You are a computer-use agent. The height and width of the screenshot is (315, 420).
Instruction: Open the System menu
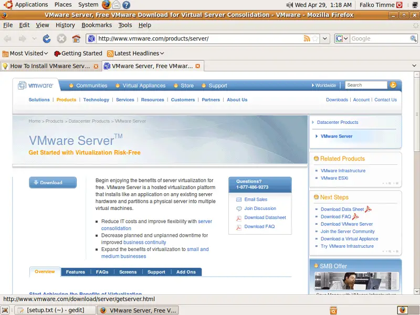(x=88, y=5)
